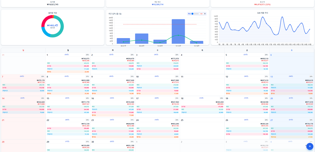The height and width of the screenshot is (152, 315).
Task: Select calendar day 28 Sunday cell
Action: (23, 146)
